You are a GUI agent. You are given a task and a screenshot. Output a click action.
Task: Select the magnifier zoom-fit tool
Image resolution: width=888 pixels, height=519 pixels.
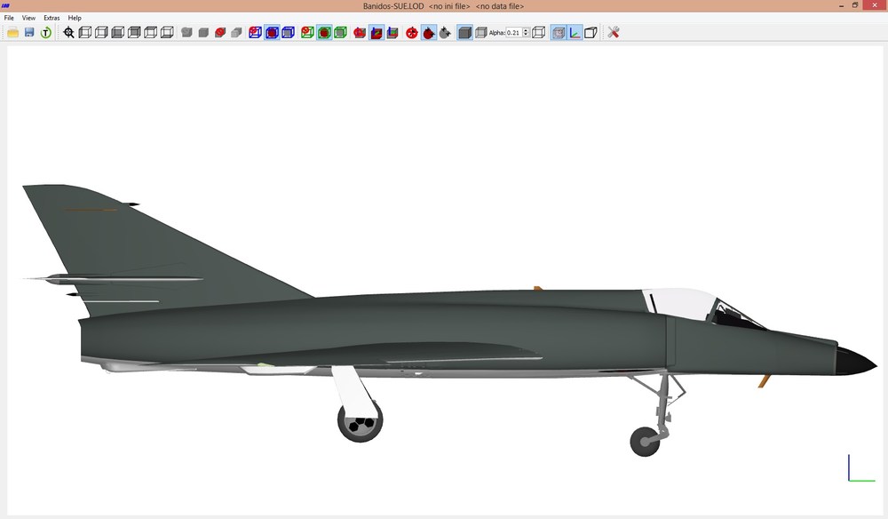(68, 32)
